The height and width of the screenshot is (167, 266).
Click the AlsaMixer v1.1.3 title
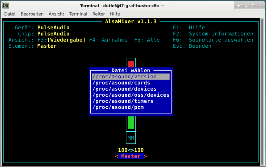click(131, 21)
